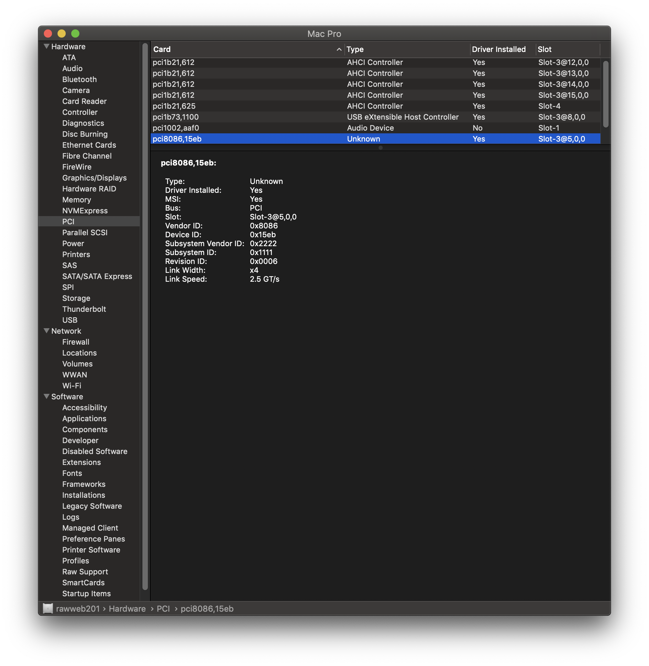This screenshot has height=666, width=649.
Task: Click the card list vertical scrollbar
Action: coord(606,94)
